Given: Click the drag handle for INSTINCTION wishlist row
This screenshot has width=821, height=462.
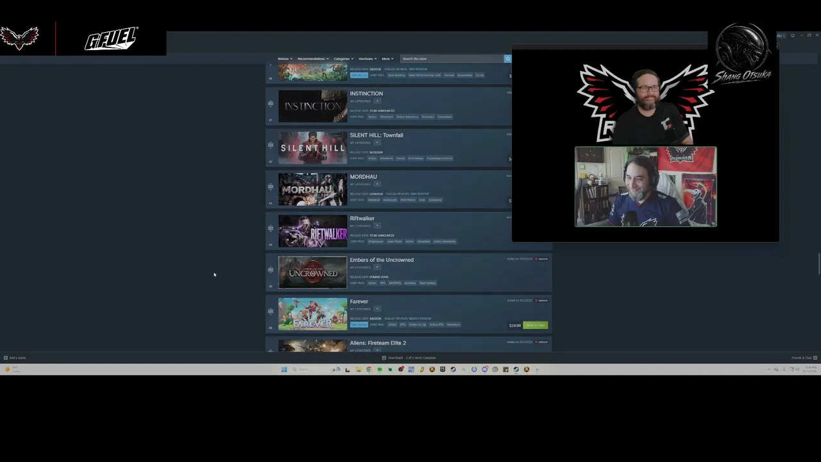Looking at the screenshot, I should pos(271,103).
